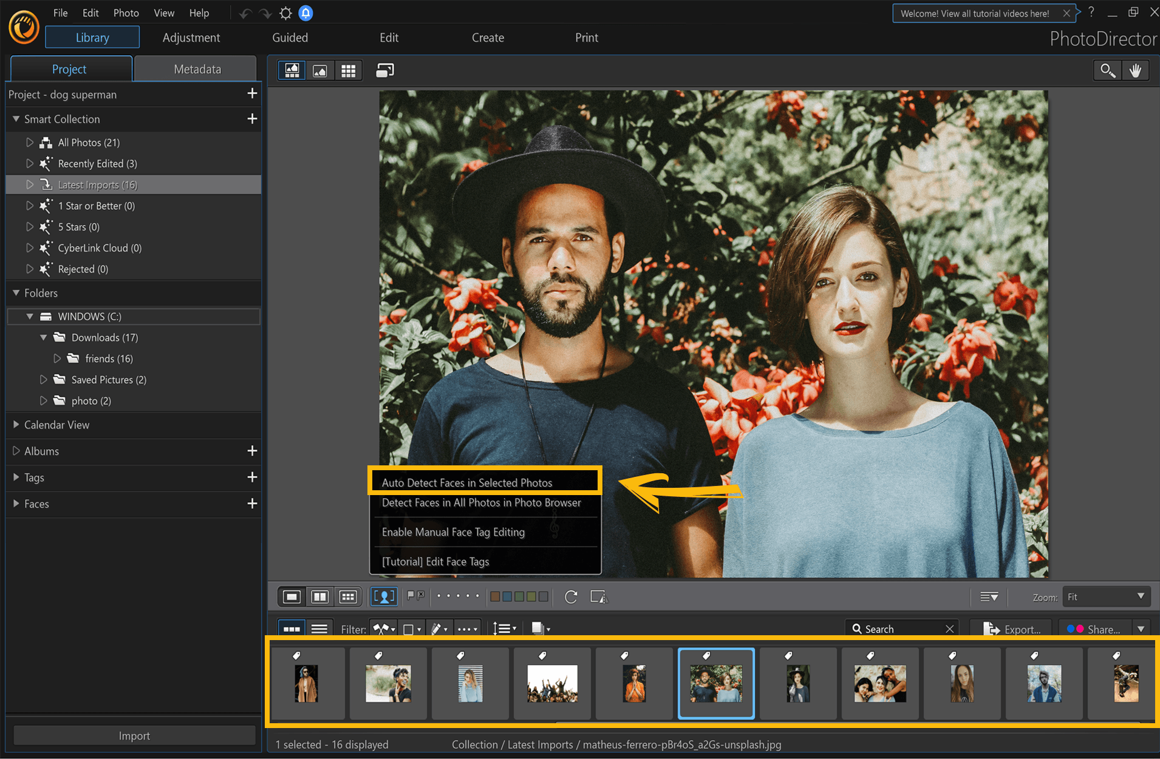Image resolution: width=1160 pixels, height=759 pixels.
Task: Click the rotate photo icon
Action: [571, 597]
